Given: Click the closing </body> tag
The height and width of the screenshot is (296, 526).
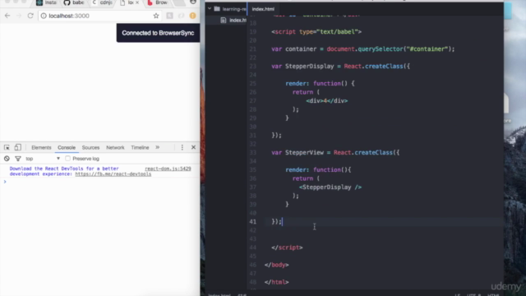Looking at the screenshot, I should pyautogui.click(x=276, y=265).
